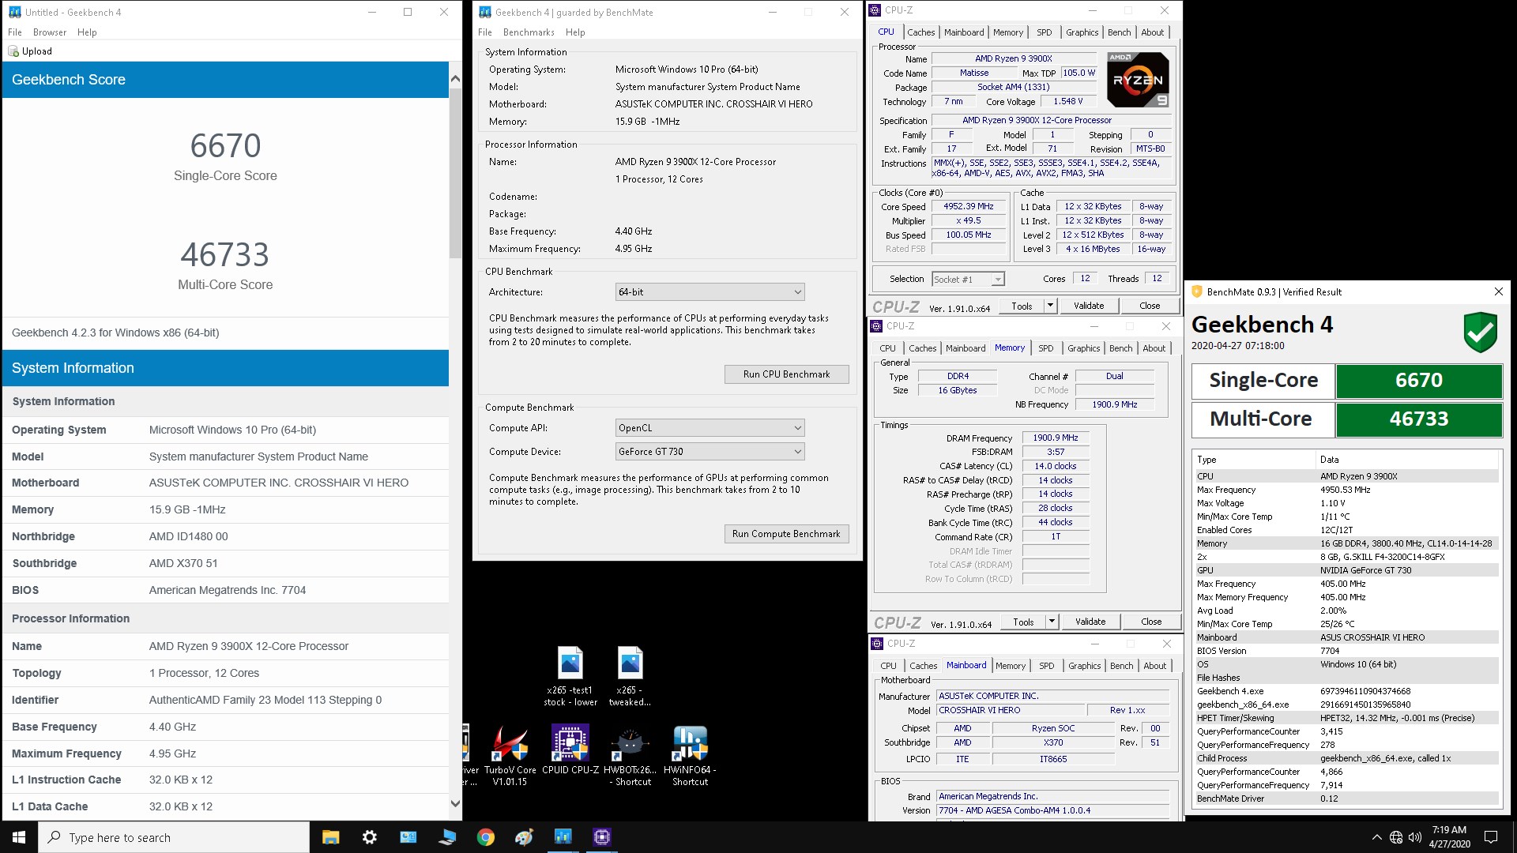Launch HWBOT x265 desktop shortcut
Image resolution: width=1517 pixels, height=853 pixels.
630,756
